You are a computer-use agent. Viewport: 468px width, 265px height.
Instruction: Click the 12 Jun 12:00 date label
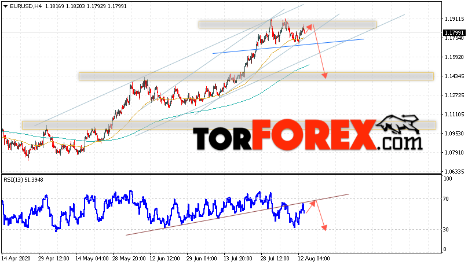(x=164, y=259)
